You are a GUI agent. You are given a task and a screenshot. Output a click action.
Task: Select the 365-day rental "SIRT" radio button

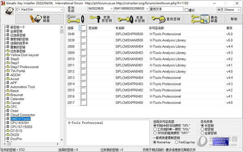click(x=155, y=133)
